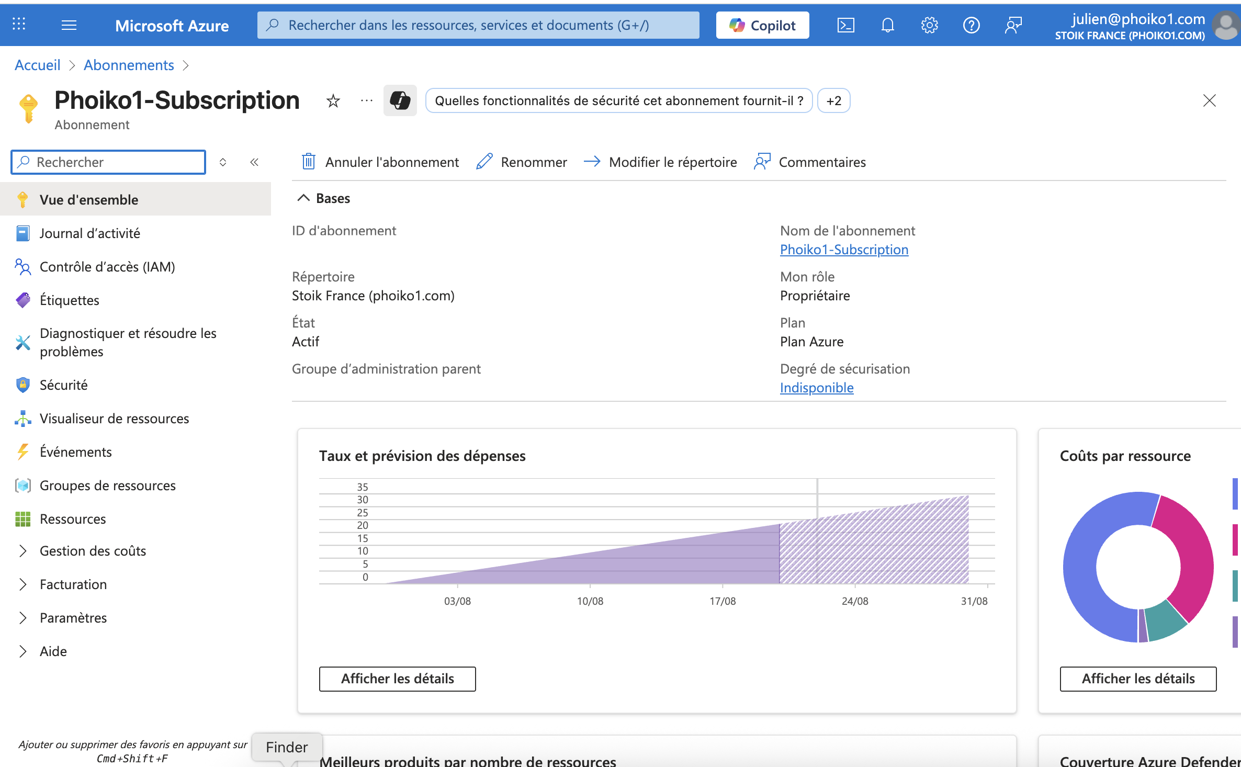Click trash icon to cancel subscription
Image resolution: width=1241 pixels, height=767 pixels.
point(309,162)
